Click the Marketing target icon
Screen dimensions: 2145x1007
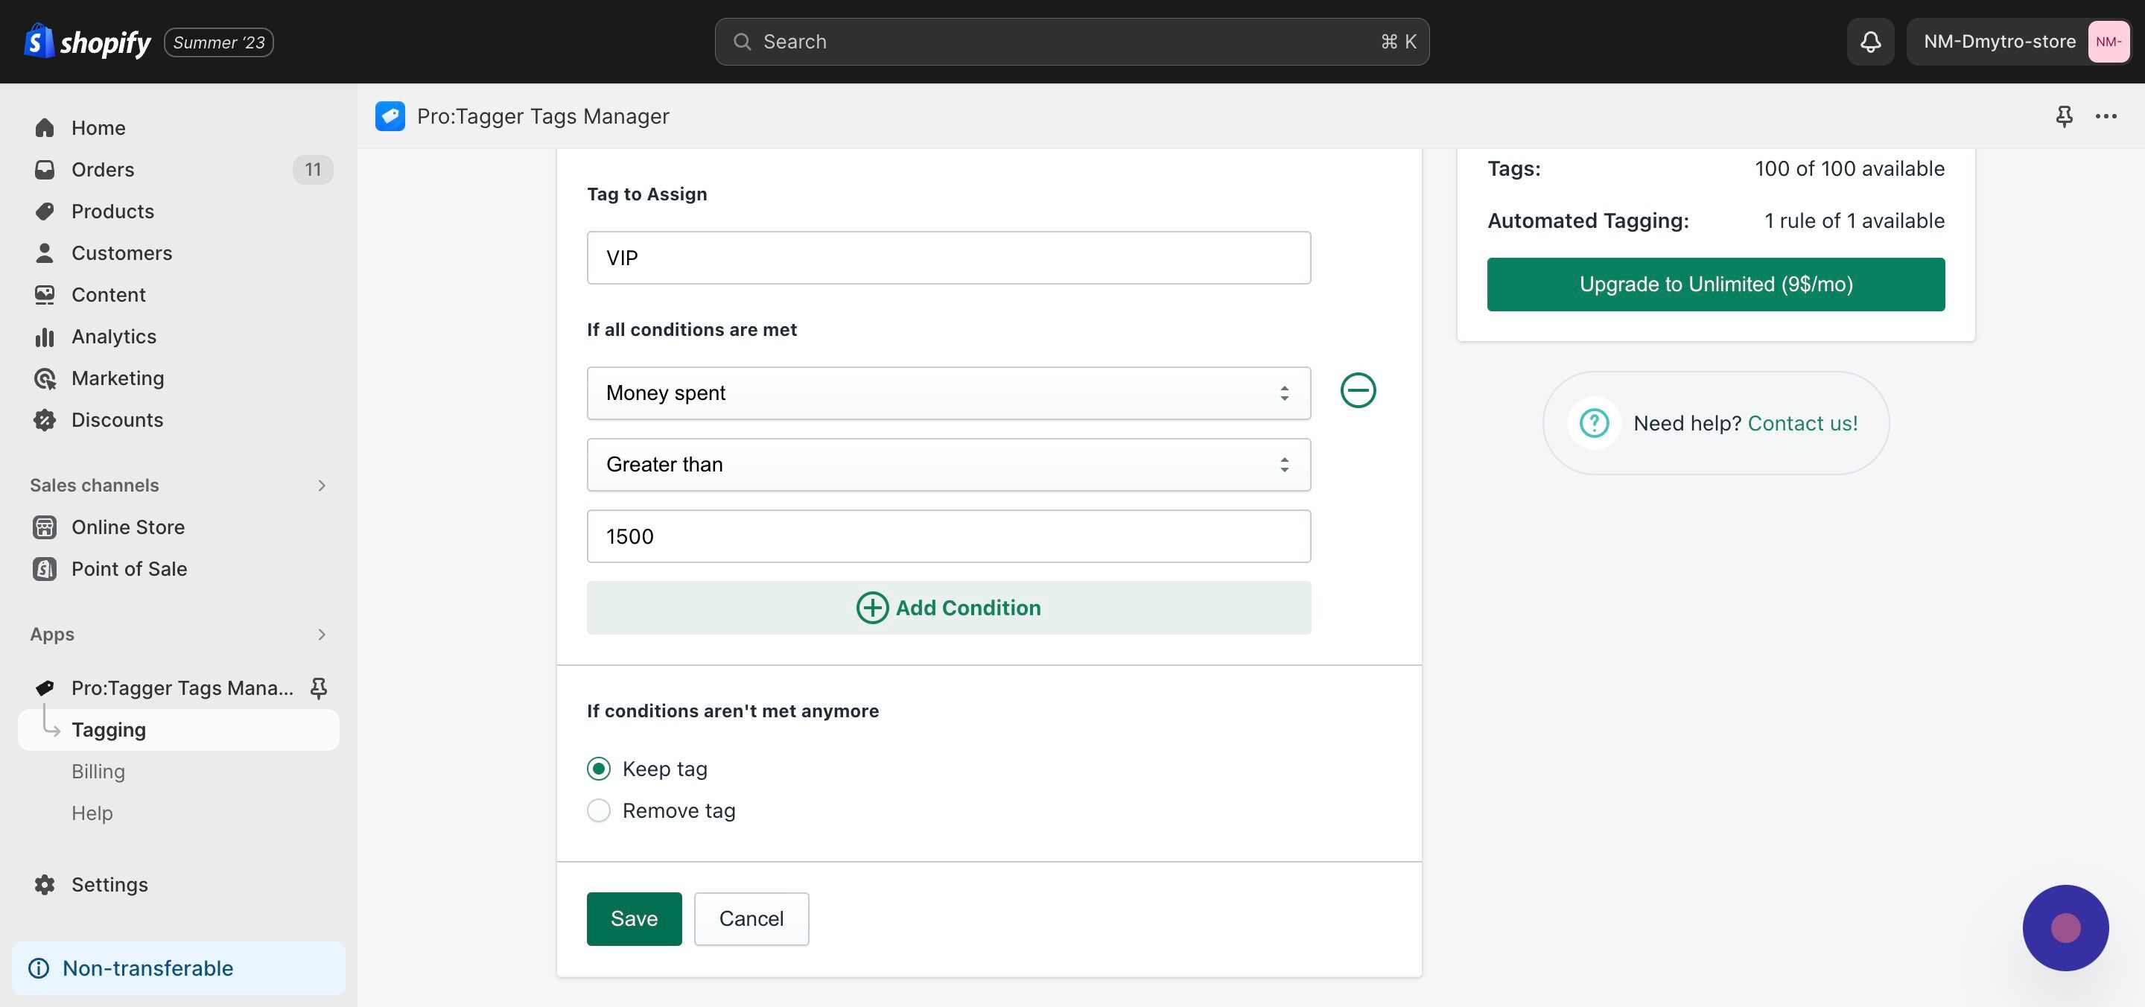click(x=45, y=378)
